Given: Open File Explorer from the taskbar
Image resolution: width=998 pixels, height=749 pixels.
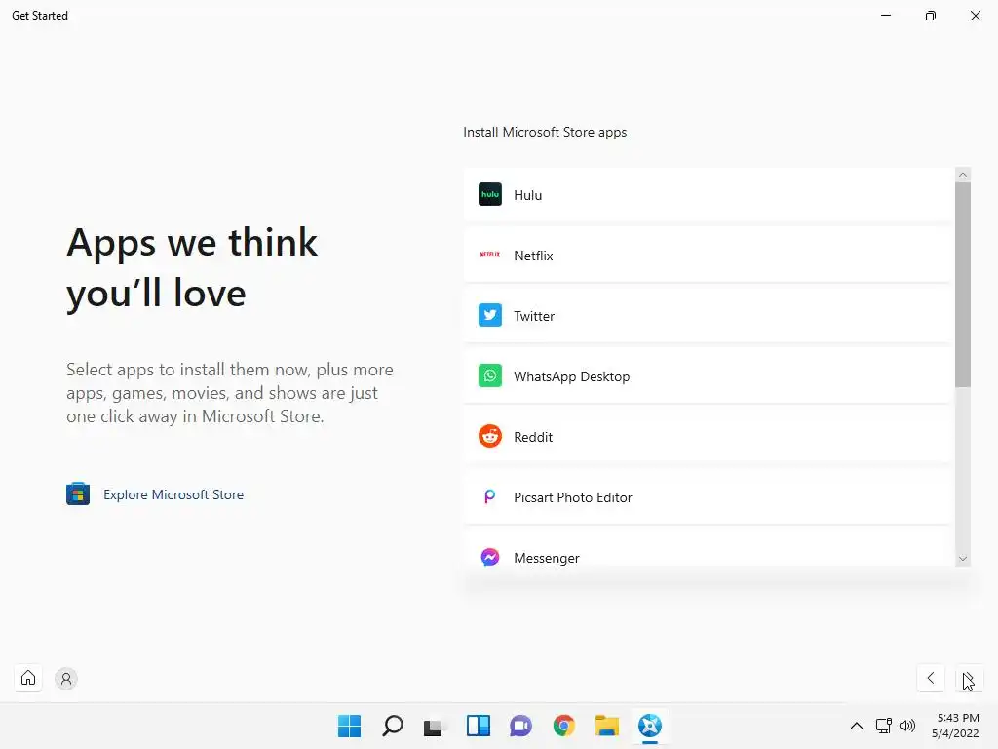Looking at the screenshot, I should pyautogui.click(x=606, y=726).
